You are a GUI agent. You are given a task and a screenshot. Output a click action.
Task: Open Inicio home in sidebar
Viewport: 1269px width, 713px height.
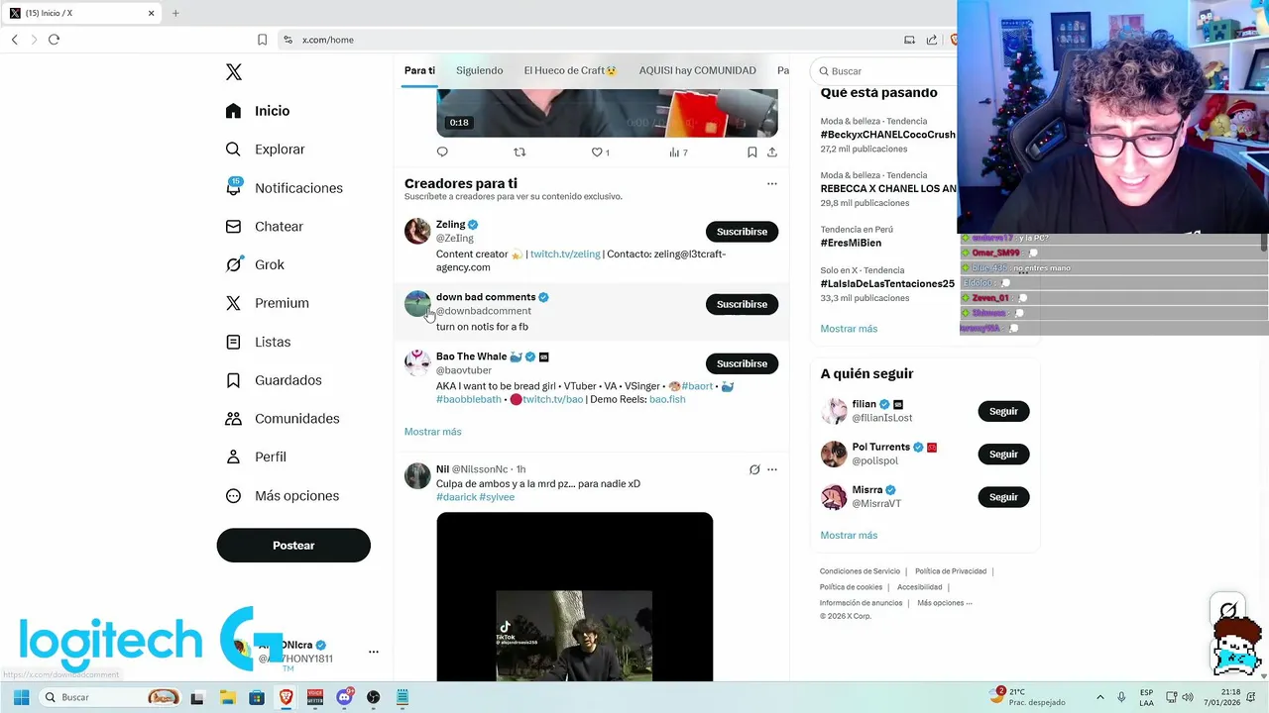tap(258, 111)
